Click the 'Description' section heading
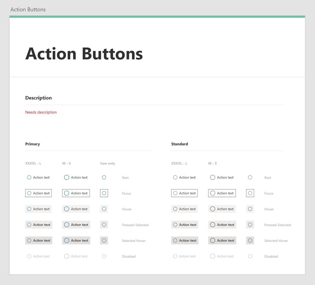 38,98
